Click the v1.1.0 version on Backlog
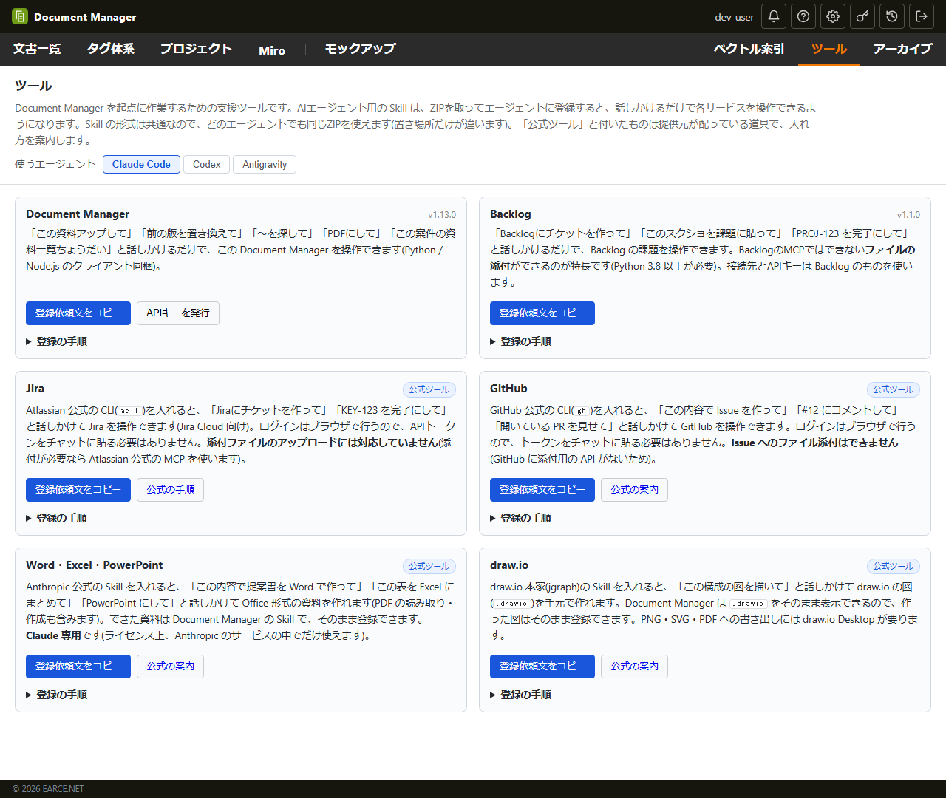This screenshot has width=946, height=798. click(908, 215)
